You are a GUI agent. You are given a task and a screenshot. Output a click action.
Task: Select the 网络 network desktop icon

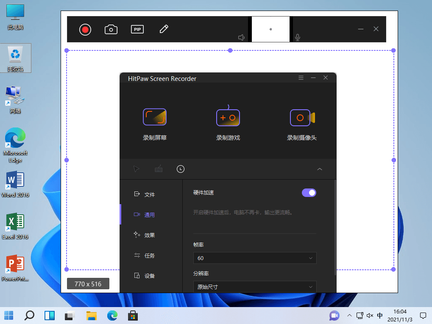(x=15, y=100)
